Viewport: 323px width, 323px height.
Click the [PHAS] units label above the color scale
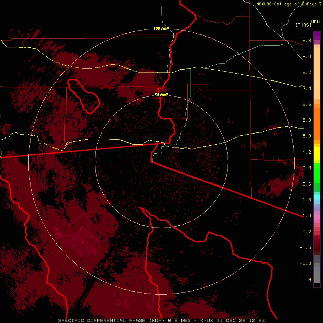pos(303,25)
